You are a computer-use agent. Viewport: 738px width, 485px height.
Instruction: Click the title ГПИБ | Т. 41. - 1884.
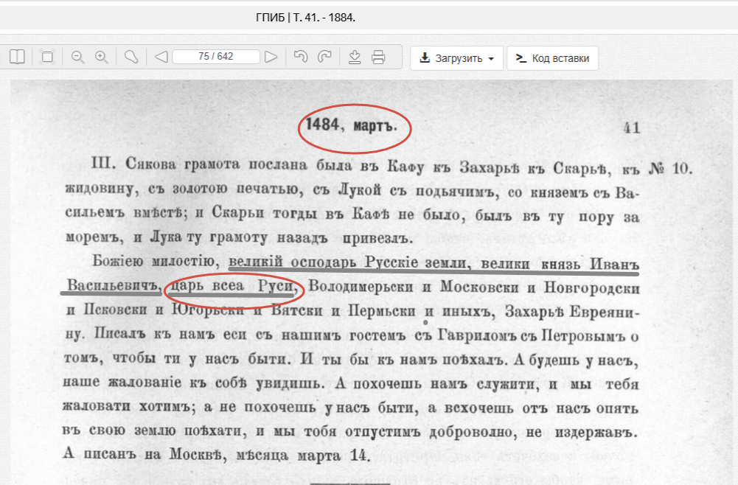305,18
